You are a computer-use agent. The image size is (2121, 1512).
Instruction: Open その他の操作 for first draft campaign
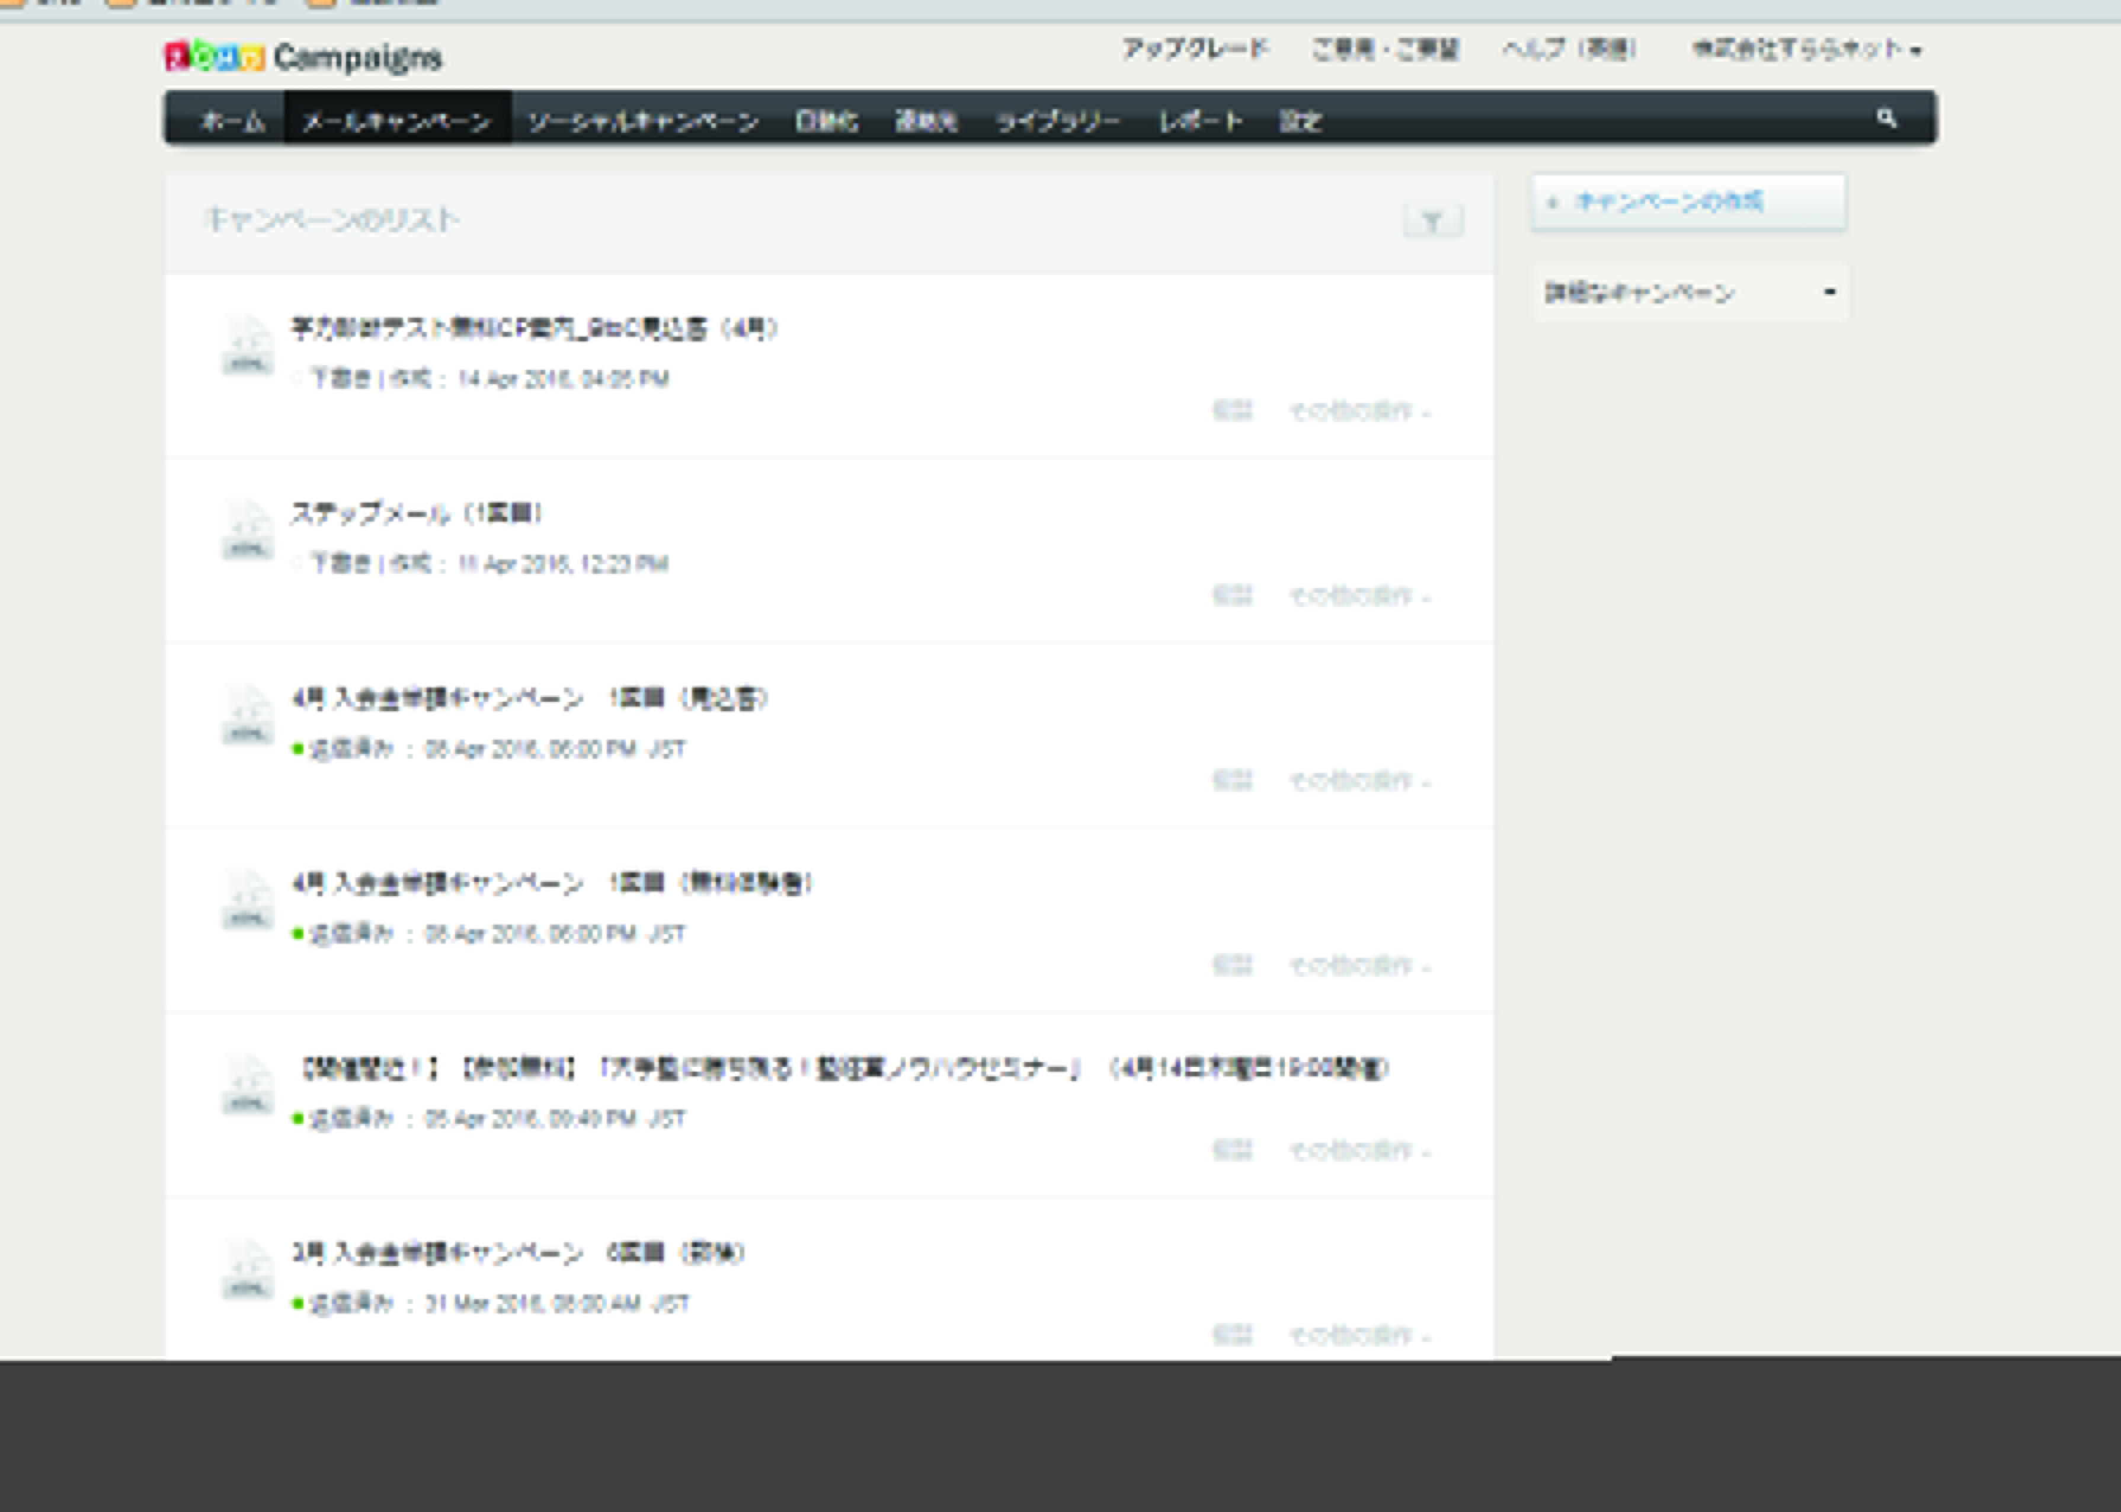[1359, 411]
